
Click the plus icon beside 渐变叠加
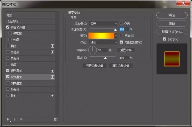tap(52, 77)
